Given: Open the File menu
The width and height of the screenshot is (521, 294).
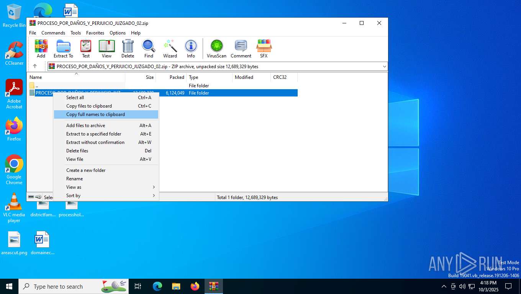Looking at the screenshot, I should coord(33,33).
